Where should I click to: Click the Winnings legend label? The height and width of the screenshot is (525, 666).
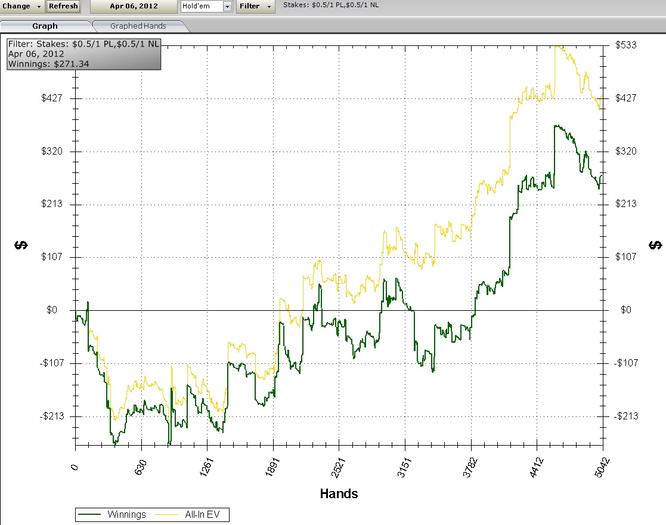(x=126, y=514)
